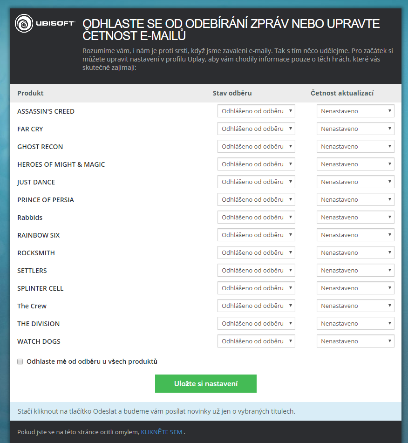Click the 'SPLINTER CELL' product name

[x=41, y=288]
